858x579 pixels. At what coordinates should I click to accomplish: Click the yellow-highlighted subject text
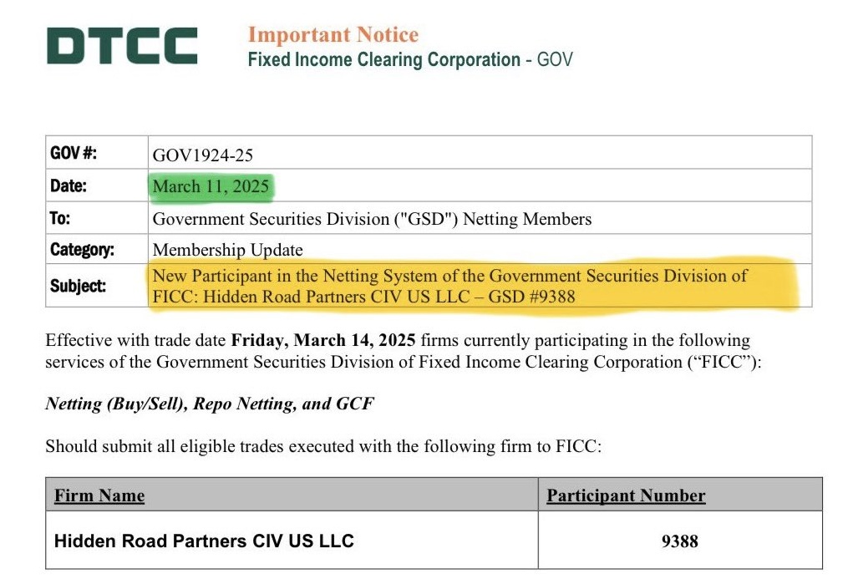coord(449,286)
